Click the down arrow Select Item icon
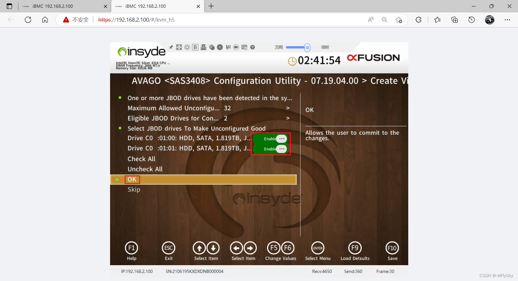518x281 pixels. (x=213, y=248)
